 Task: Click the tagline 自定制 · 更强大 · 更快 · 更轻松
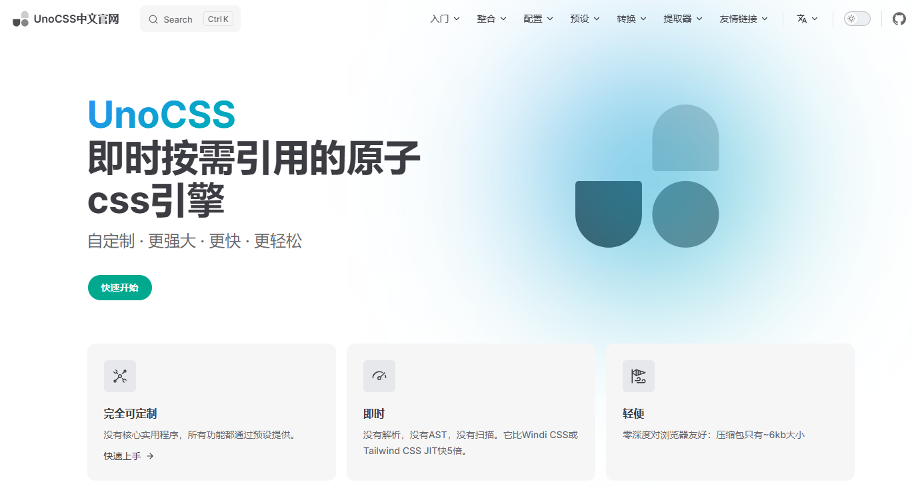point(195,241)
